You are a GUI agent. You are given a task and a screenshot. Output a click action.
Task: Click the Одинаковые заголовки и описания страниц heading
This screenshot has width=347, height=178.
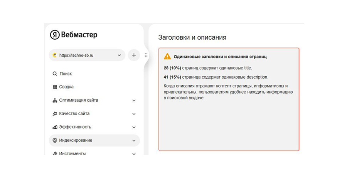point(221,57)
